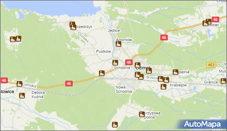Click church icon right of the Granica label
This screenshot has height=131, width=227.
click(223, 81)
